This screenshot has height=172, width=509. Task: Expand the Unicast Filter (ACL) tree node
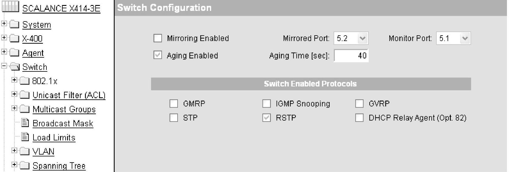14,94
